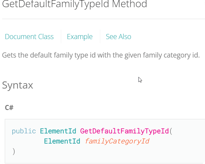The width and height of the screenshot is (205, 164).
Task: Click the opening parenthesis after method name
Action: pos(171,131)
